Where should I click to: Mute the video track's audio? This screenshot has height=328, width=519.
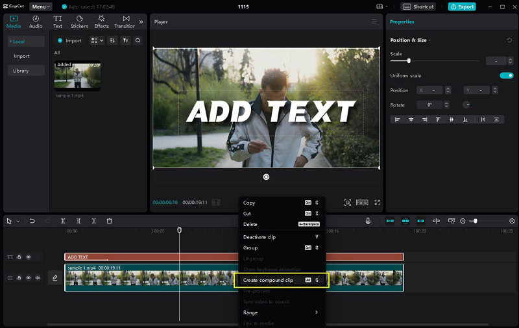[x=37, y=278]
